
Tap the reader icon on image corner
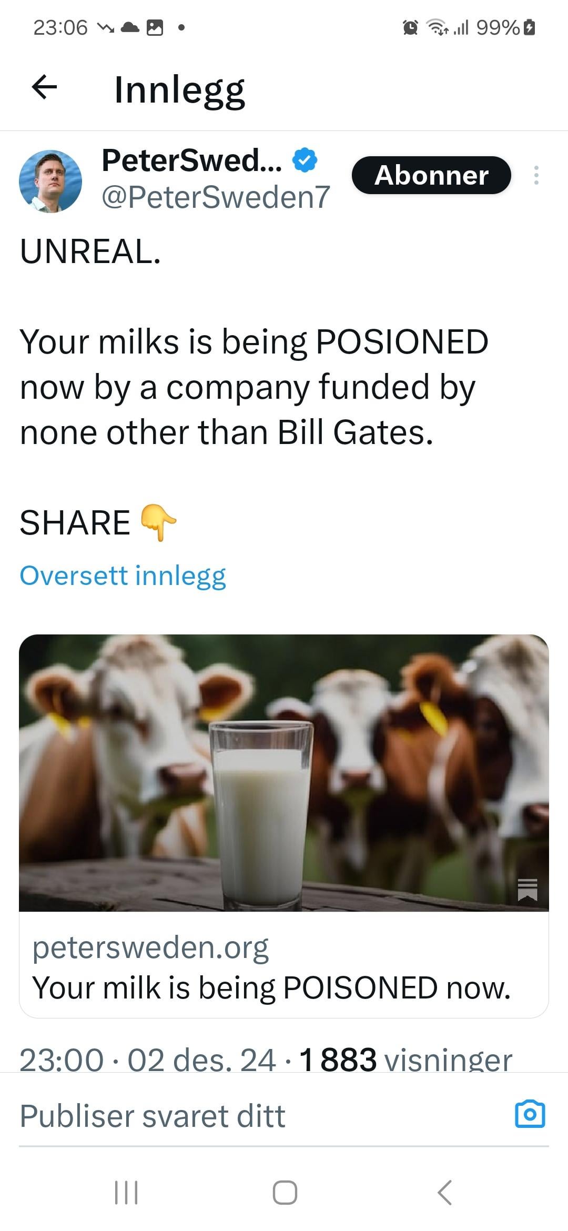[x=527, y=890]
